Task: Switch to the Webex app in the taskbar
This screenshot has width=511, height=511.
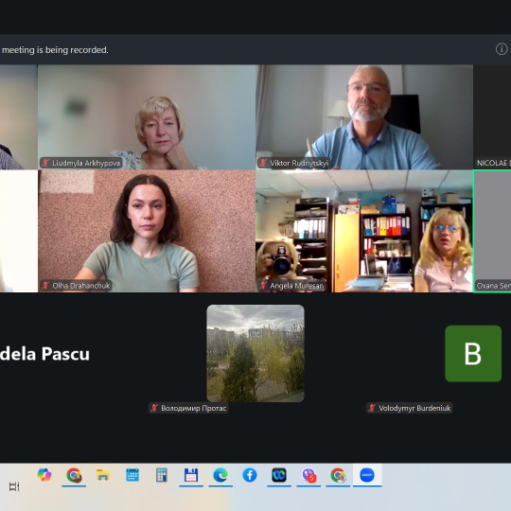Action: (x=279, y=475)
